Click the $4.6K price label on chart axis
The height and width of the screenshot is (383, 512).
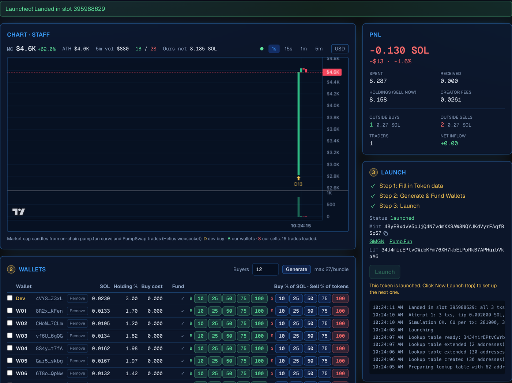(x=332, y=72)
